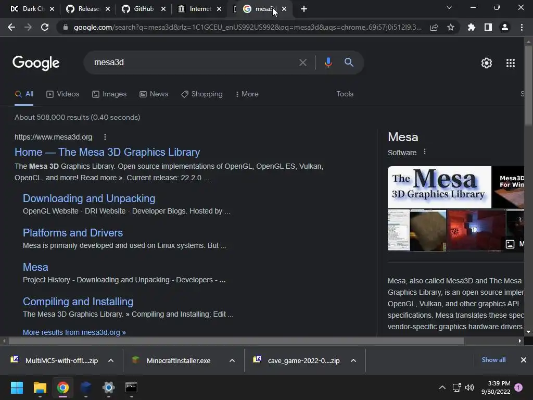Open result options next to mesa3d.org URL
The width and height of the screenshot is (533, 400).
pos(105,137)
